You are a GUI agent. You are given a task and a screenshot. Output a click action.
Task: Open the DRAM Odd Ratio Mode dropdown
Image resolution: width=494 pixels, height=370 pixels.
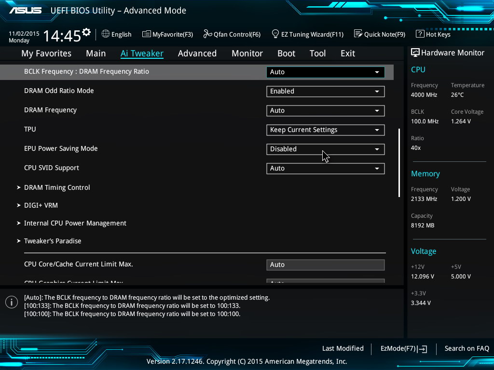point(325,91)
